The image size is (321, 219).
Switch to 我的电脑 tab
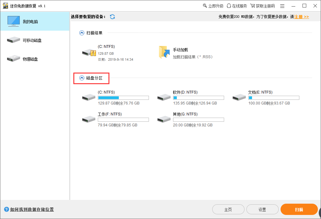35,21
